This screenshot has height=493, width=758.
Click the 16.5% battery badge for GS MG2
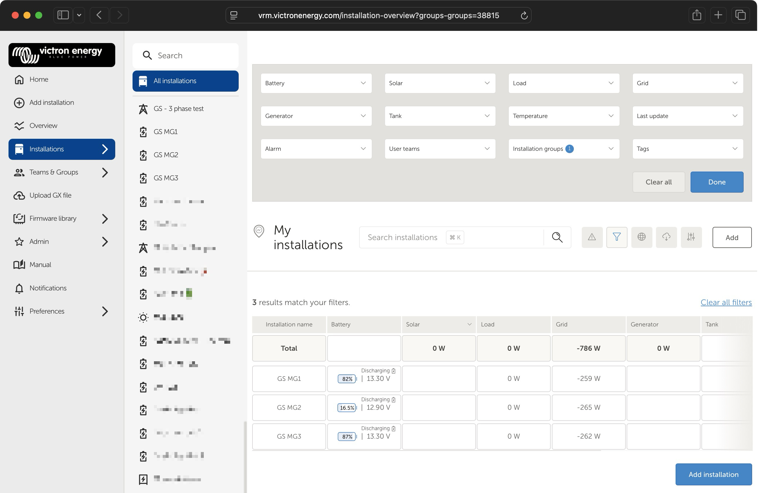(x=347, y=408)
